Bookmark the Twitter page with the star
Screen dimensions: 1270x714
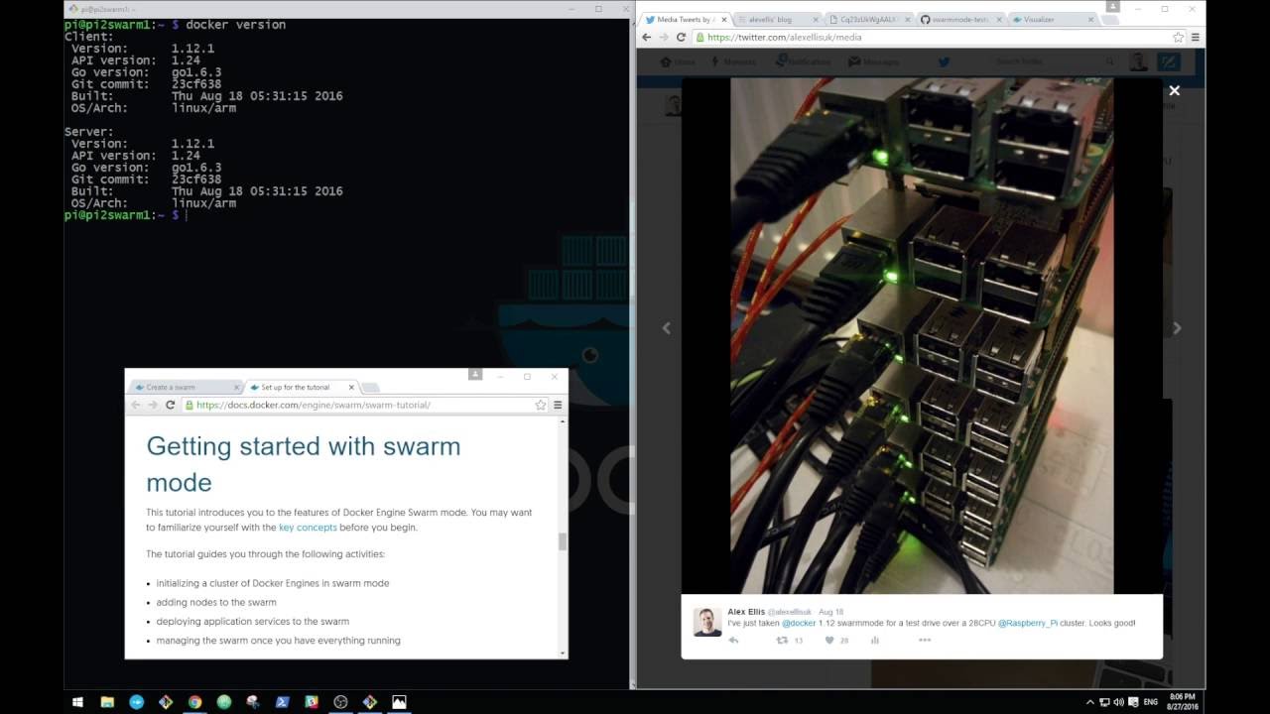coord(1178,37)
